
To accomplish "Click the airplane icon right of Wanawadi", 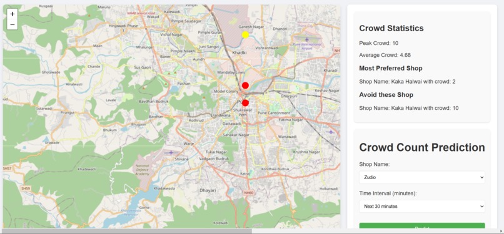I will tap(331, 132).
